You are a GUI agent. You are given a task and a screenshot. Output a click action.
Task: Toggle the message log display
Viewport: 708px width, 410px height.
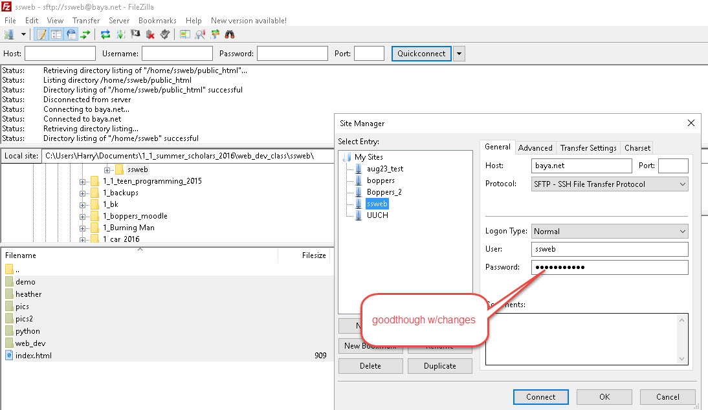click(x=41, y=34)
